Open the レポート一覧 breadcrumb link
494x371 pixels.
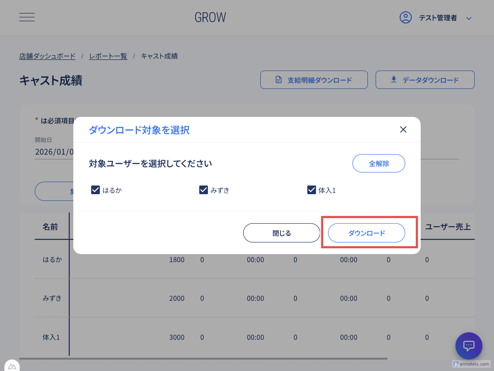[x=108, y=56]
